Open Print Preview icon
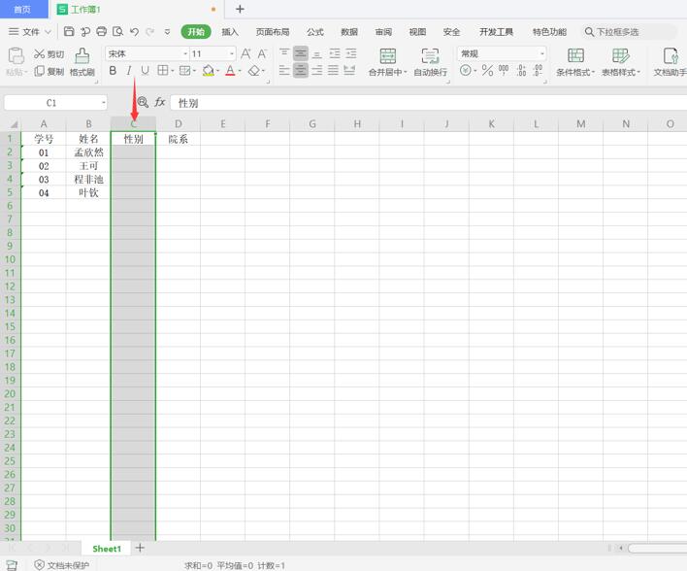This screenshot has width=687, height=571. point(117,32)
